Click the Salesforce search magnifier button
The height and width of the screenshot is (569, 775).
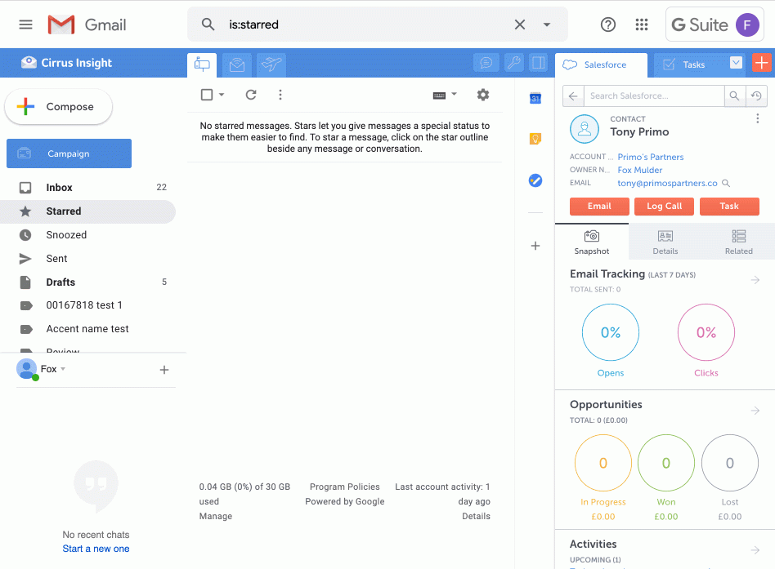(x=734, y=96)
